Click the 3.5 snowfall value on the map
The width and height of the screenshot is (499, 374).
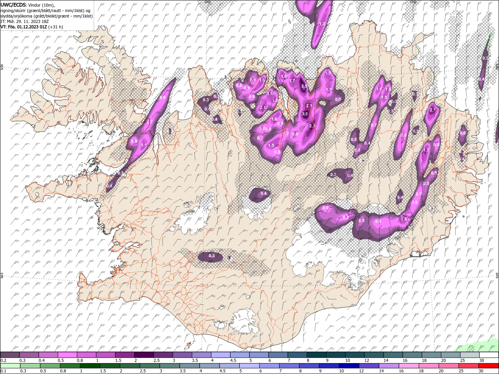tap(304, 86)
